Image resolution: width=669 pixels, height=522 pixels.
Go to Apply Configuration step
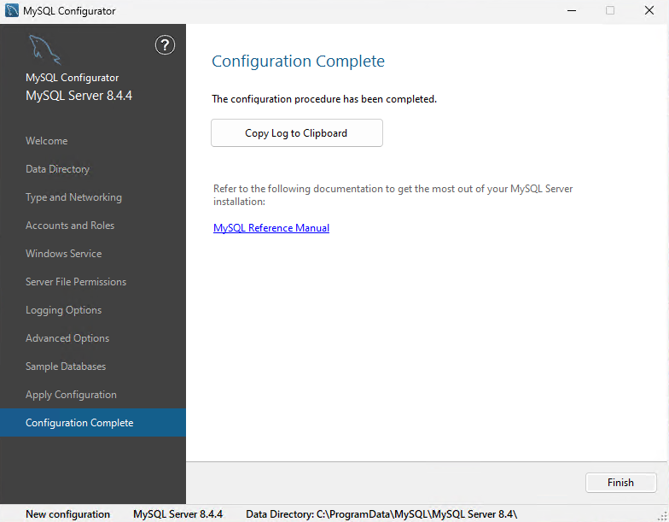71,395
